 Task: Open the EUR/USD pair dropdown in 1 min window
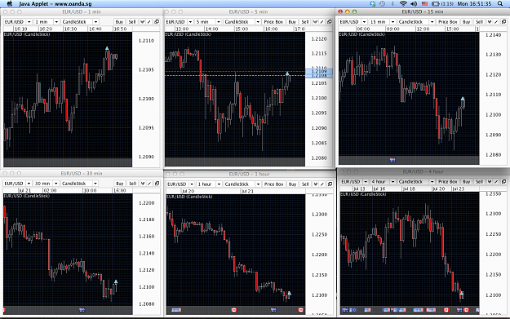point(18,22)
